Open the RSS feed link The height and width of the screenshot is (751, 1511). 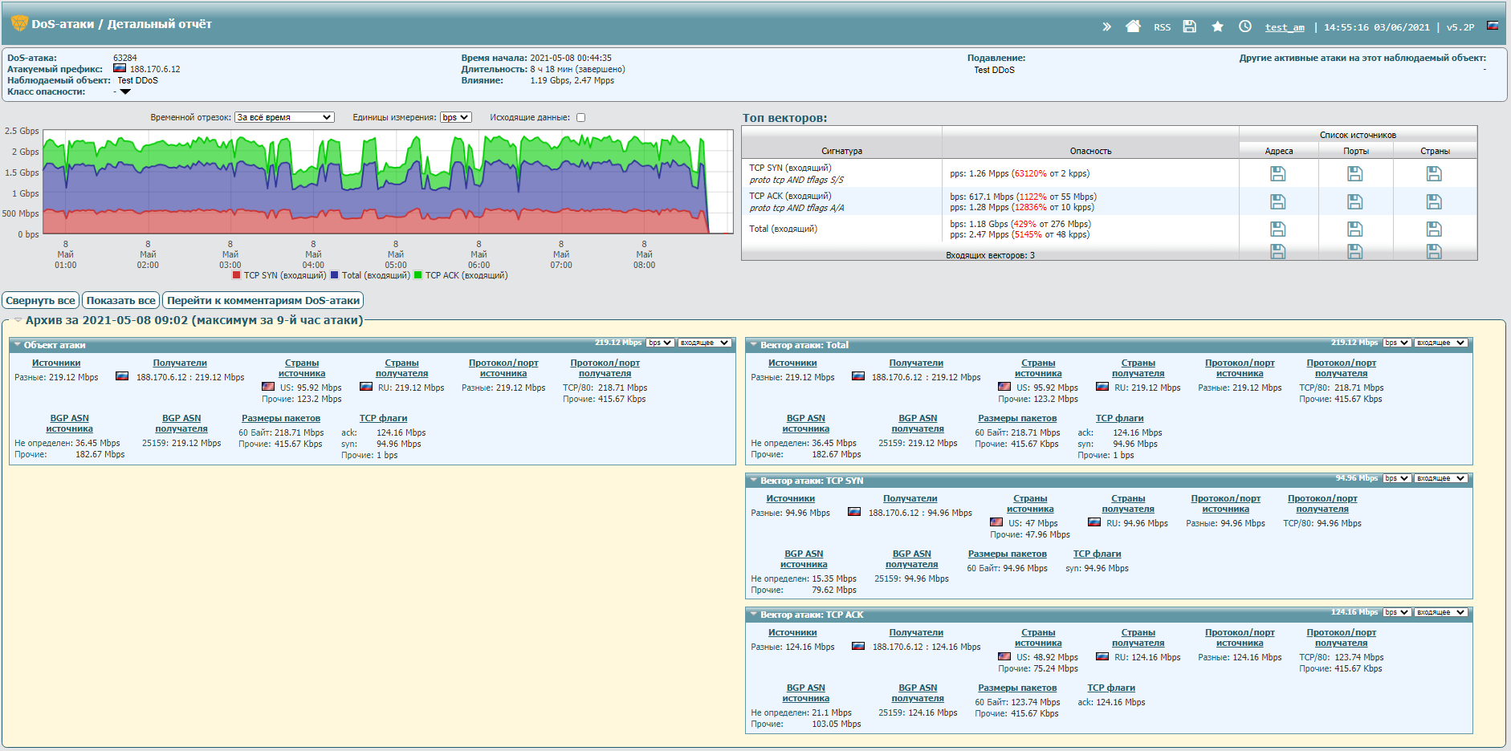(1162, 27)
